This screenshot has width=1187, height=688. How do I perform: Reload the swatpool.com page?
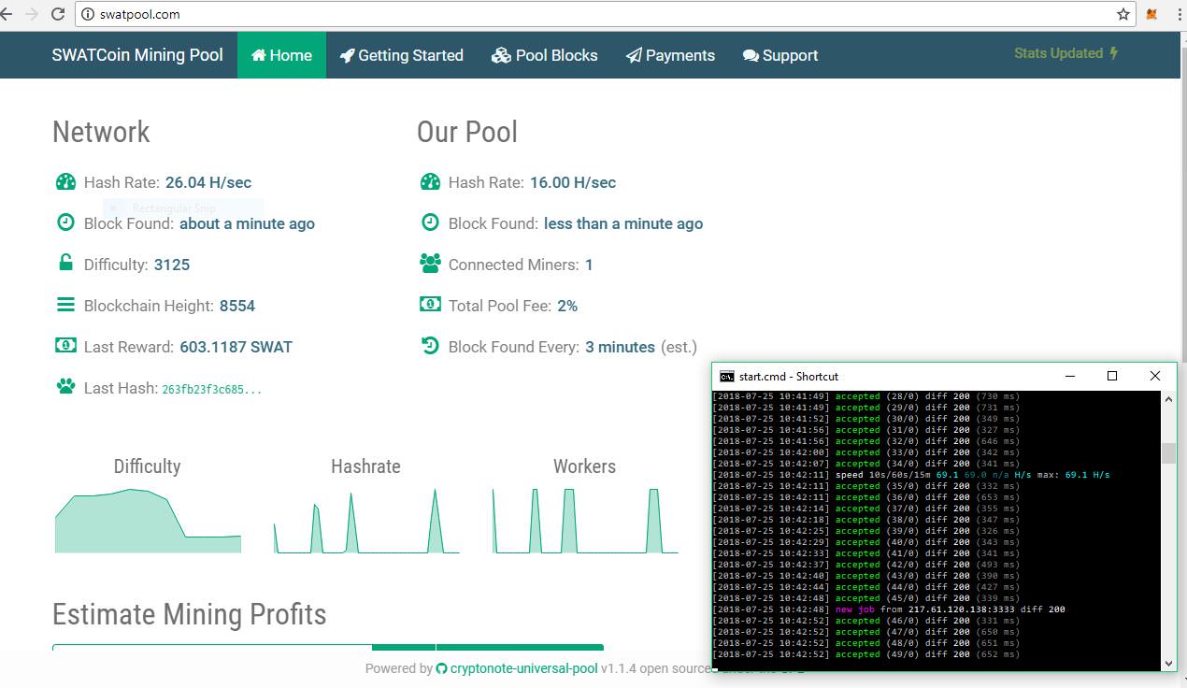pyautogui.click(x=58, y=14)
